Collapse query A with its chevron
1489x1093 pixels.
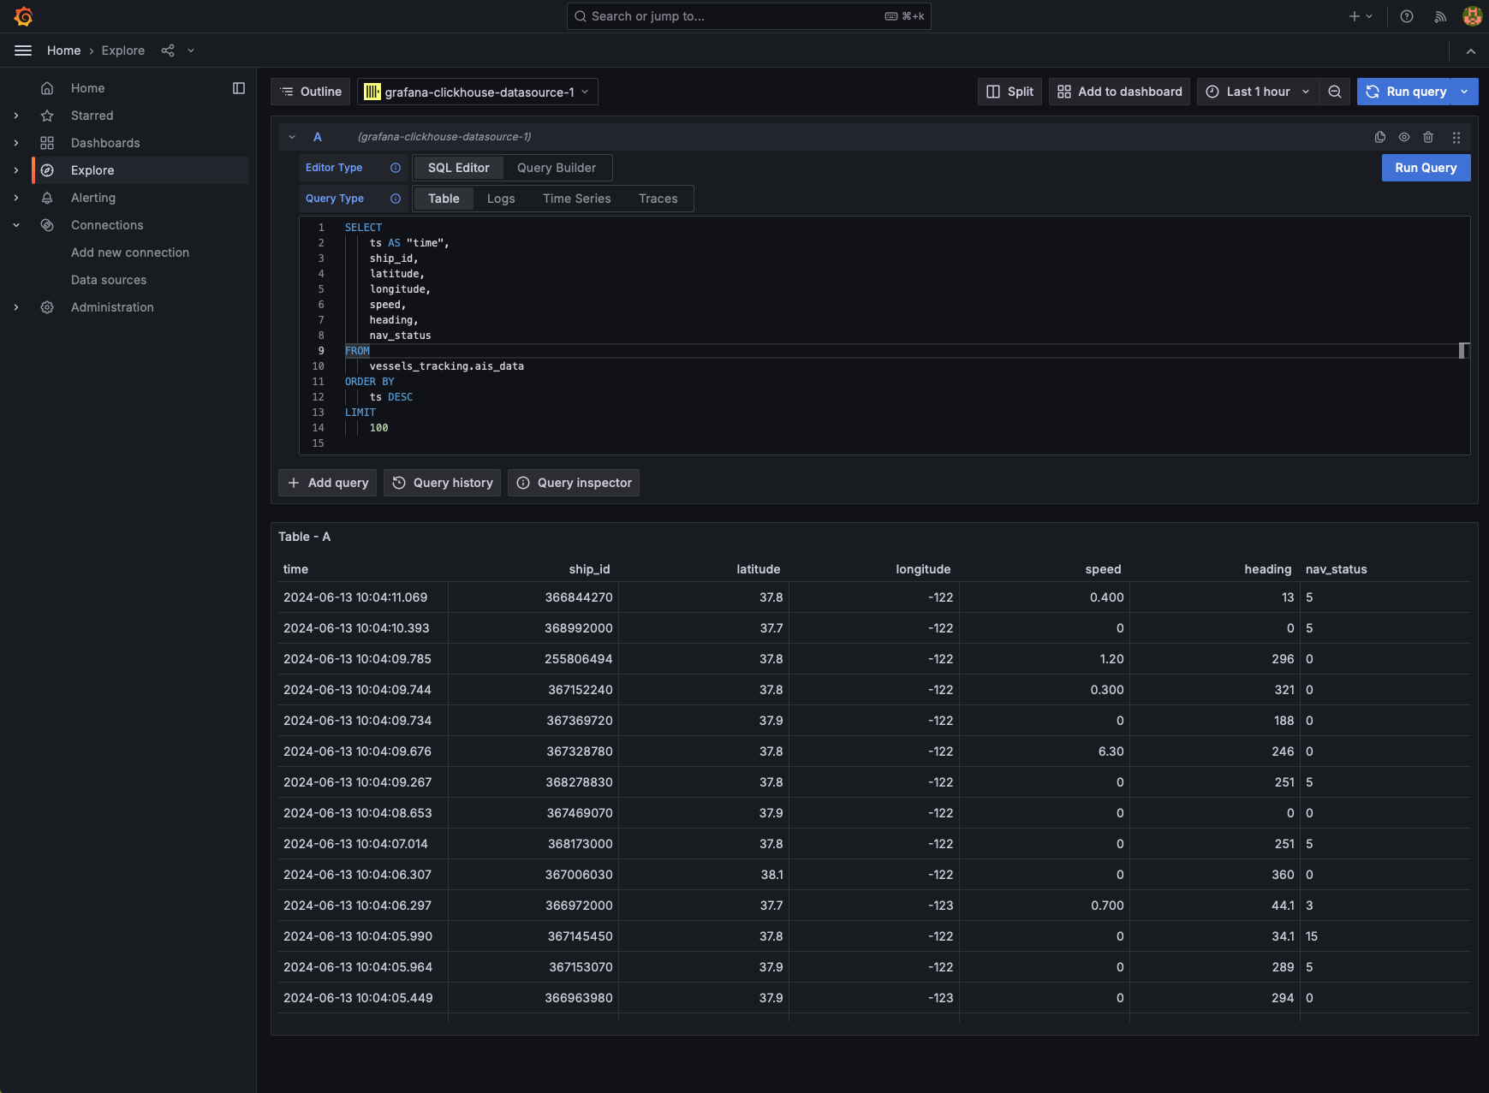(x=292, y=137)
